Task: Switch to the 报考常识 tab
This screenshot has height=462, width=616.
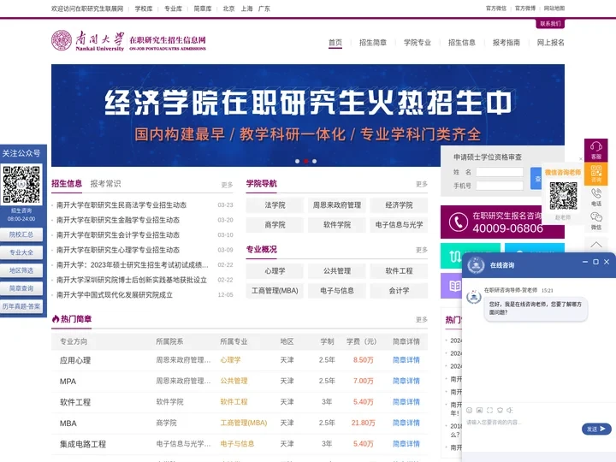Action: point(106,183)
